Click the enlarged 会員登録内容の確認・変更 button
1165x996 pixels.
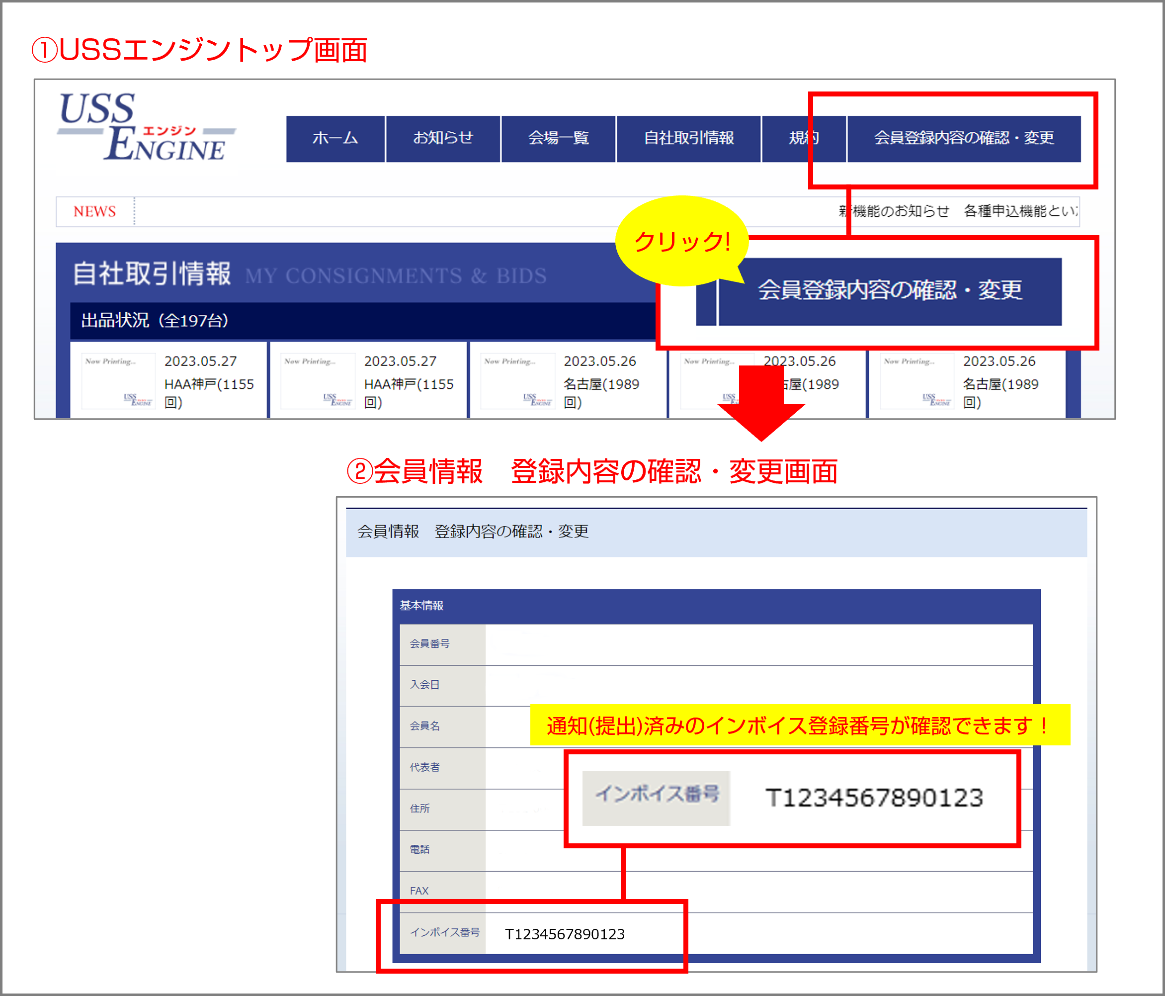coord(890,291)
